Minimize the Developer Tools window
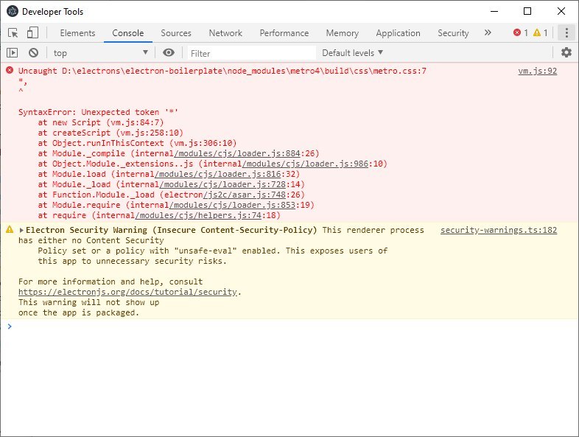This screenshot has height=437, width=579. point(494,12)
